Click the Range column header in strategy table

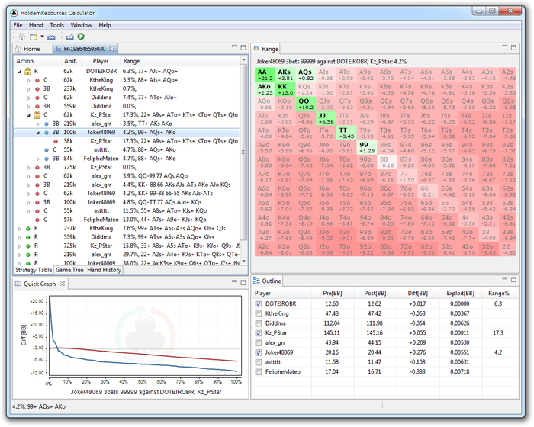[x=131, y=61]
